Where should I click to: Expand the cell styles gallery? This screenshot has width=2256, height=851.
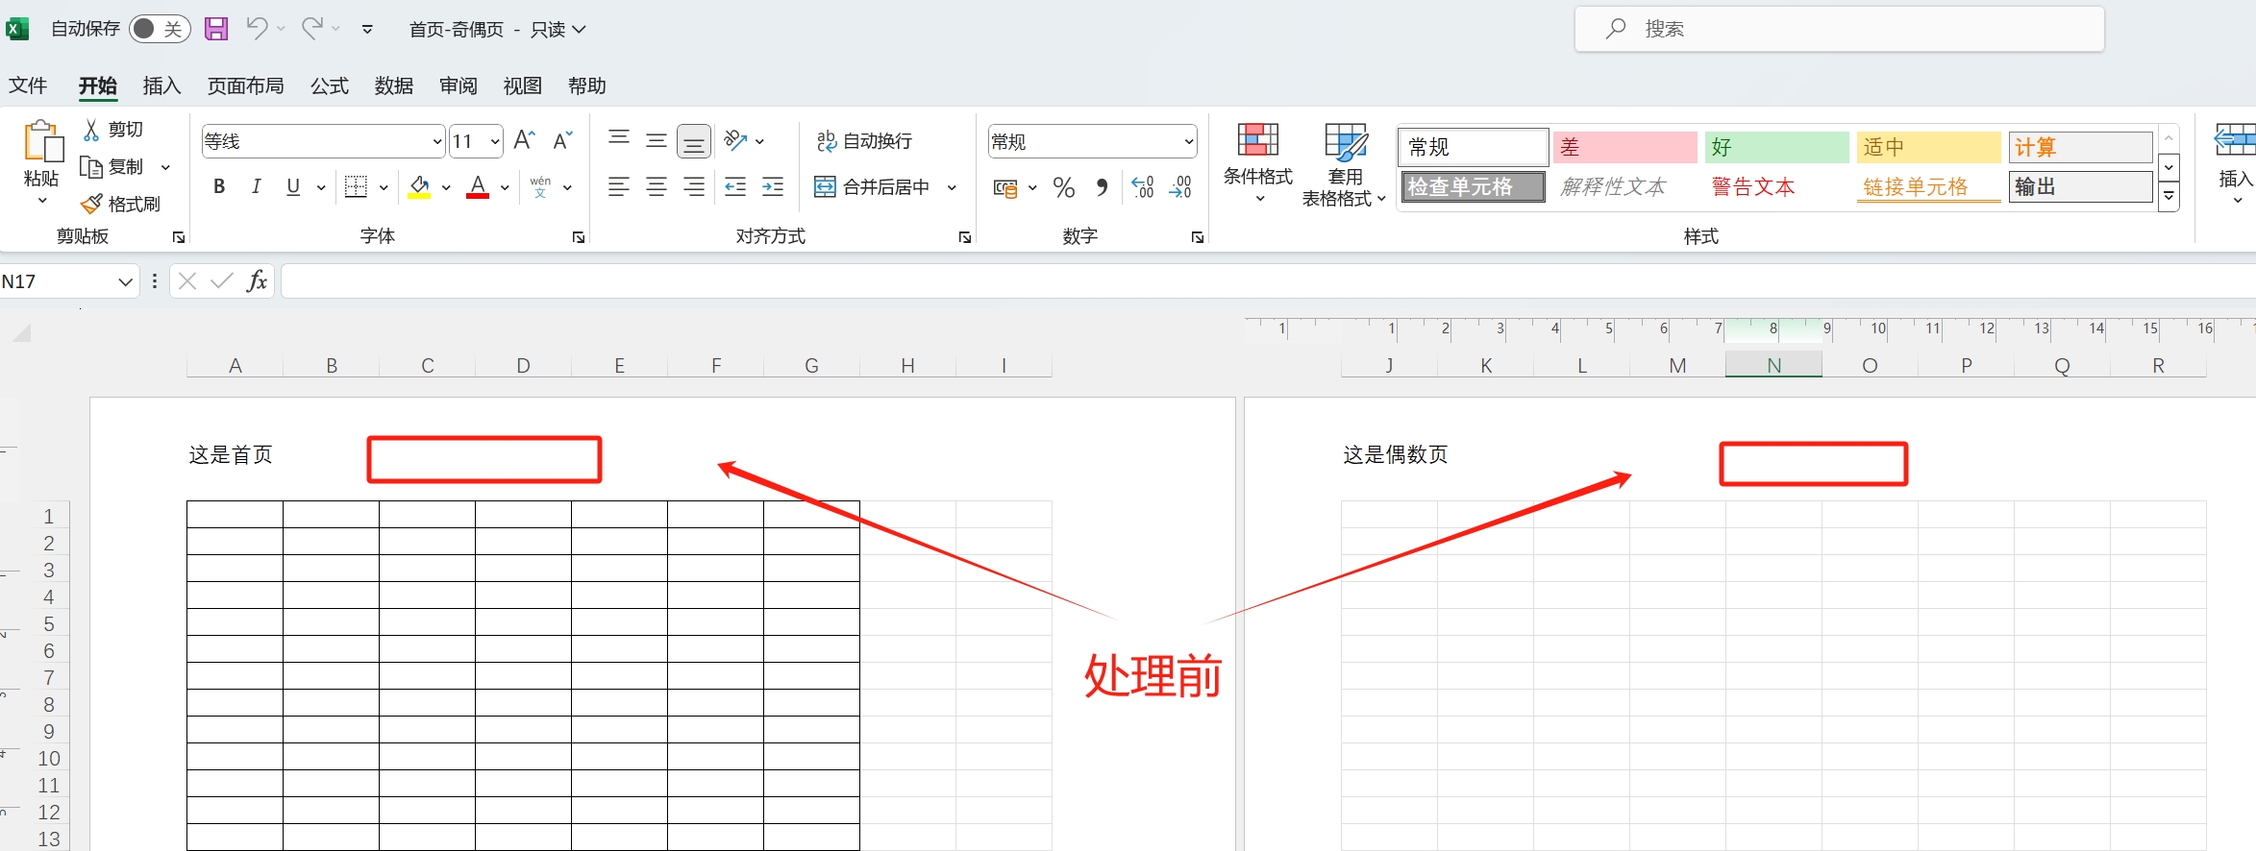(2169, 197)
